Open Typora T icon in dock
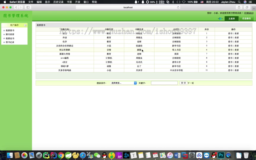Screen dimensions: 256x160 coord(134,155)
